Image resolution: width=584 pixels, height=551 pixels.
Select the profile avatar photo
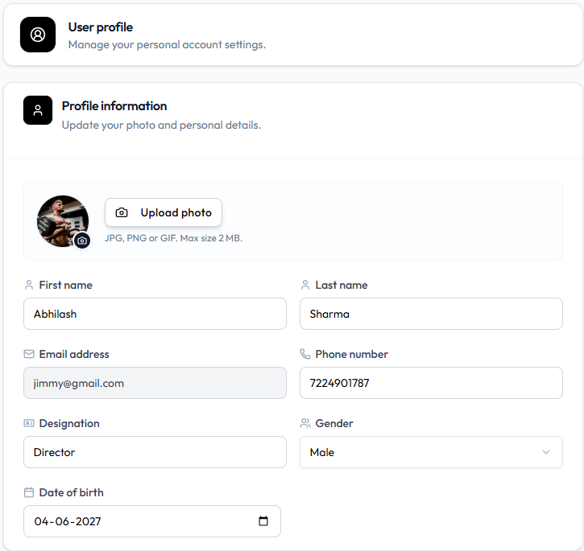tap(63, 221)
